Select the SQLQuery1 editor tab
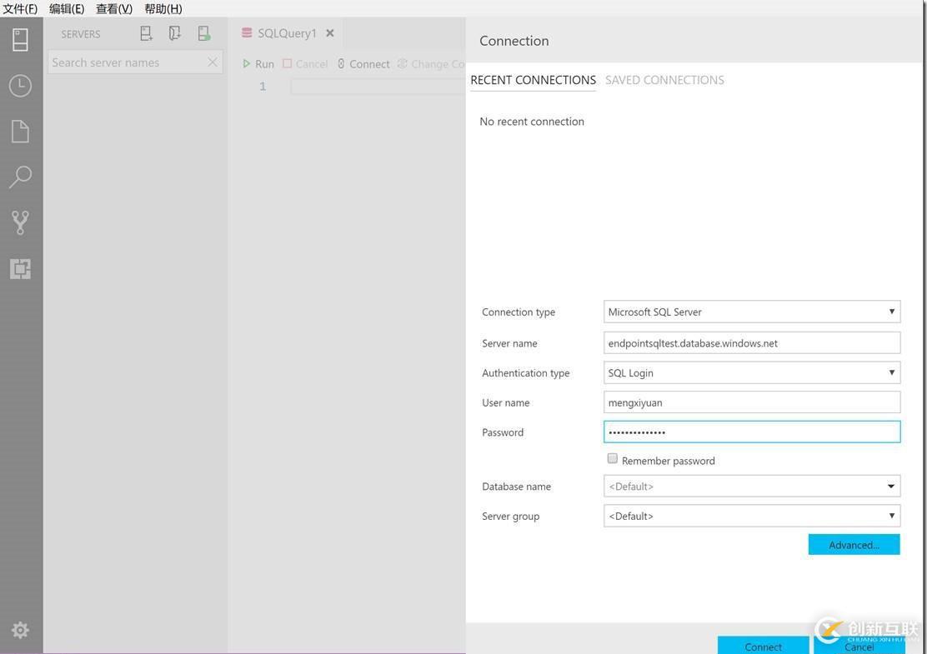This screenshot has height=654, width=927. coord(287,33)
